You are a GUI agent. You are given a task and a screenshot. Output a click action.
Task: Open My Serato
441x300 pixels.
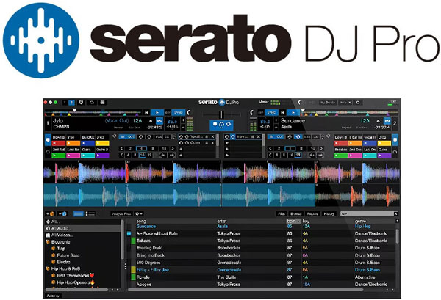point(328,103)
